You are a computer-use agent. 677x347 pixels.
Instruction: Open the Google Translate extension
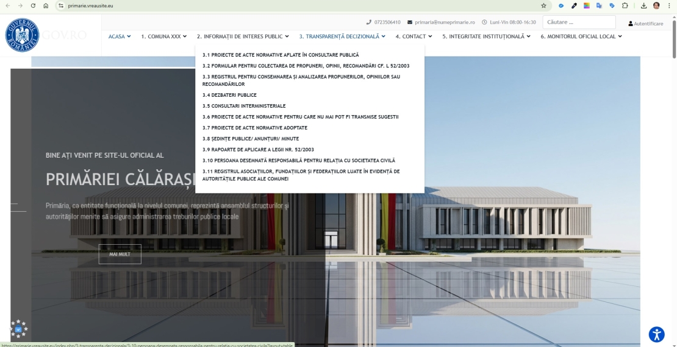click(x=599, y=5)
